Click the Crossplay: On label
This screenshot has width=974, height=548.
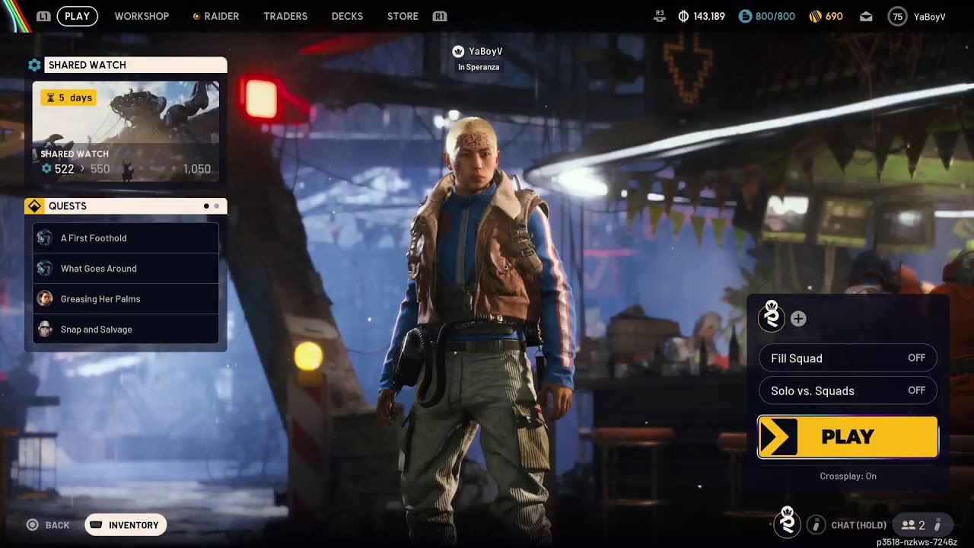point(848,476)
